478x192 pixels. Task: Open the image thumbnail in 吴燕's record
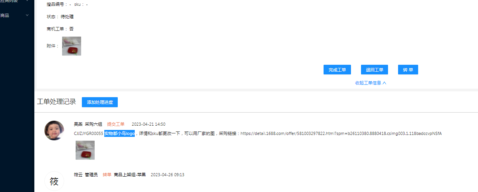tap(85, 150)
